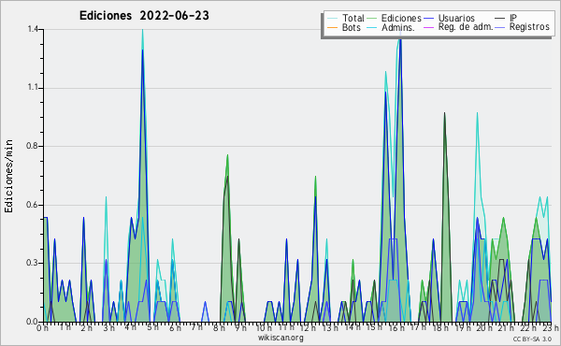Click the Bots legend label
Viewport: 561px width, 346px height.
point(352,27)
